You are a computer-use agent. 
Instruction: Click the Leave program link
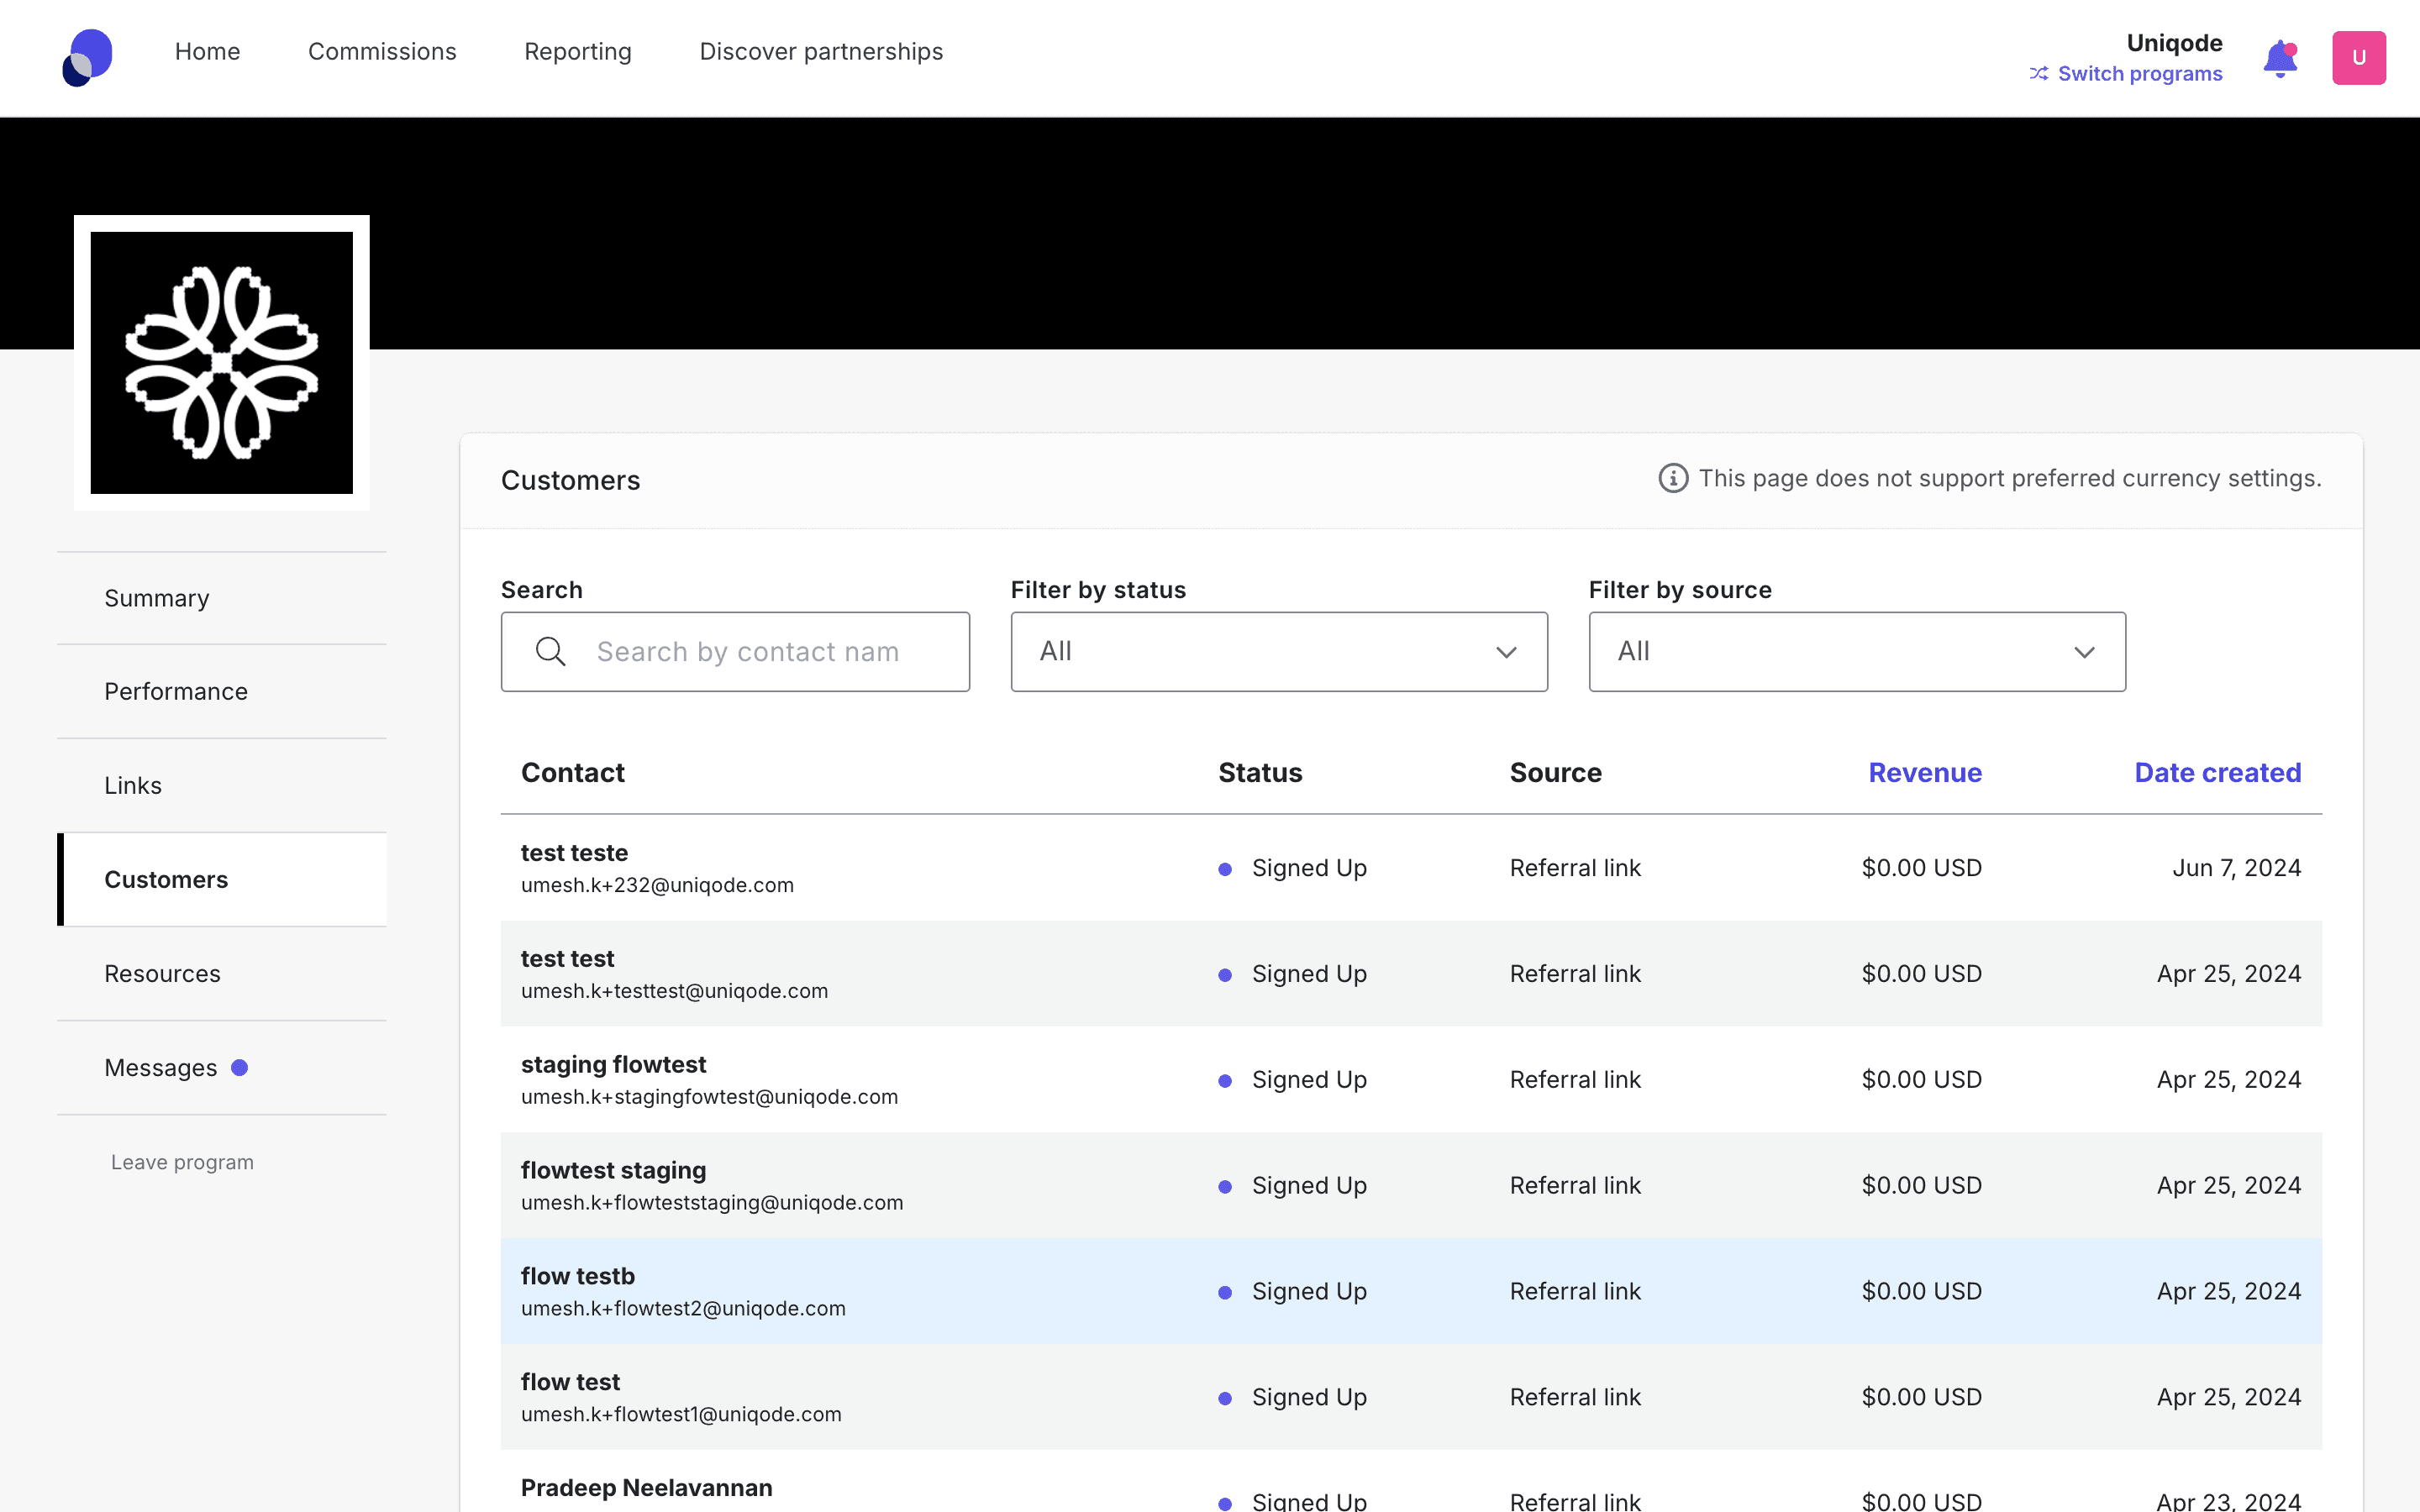tap(182, 1162)
